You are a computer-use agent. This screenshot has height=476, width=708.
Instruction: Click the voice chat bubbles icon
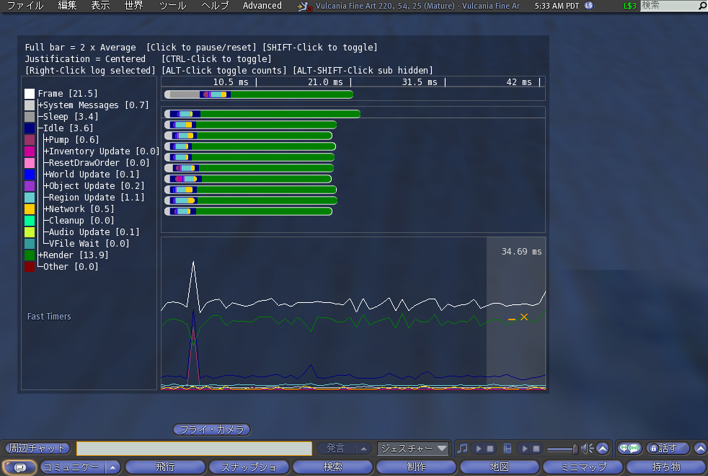pos(629,449)
